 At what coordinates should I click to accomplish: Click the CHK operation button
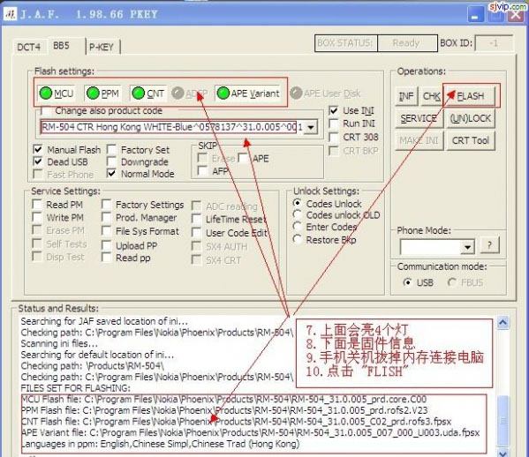click(431, 96)
